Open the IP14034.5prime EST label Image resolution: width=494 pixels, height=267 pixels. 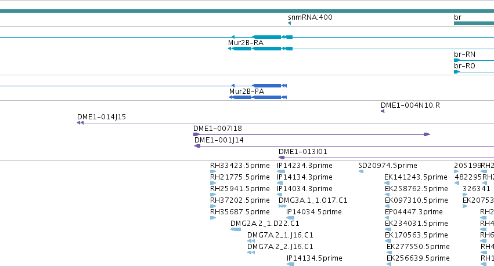pyautogui.click(x=314, y=212)
